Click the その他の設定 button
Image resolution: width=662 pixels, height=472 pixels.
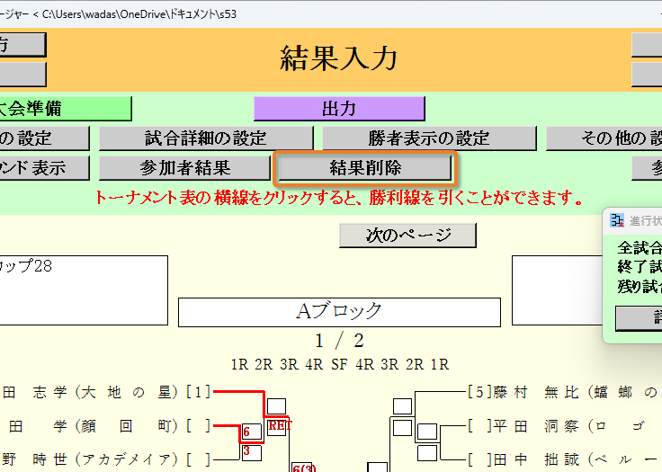coord(604,138)
